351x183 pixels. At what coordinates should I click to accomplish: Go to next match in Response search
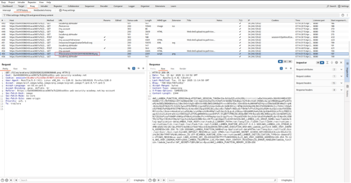[164, 180]
